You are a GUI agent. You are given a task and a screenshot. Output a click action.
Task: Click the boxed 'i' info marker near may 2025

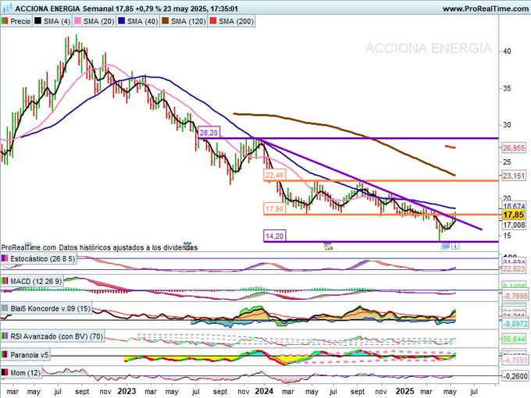(x=455, y=246)
